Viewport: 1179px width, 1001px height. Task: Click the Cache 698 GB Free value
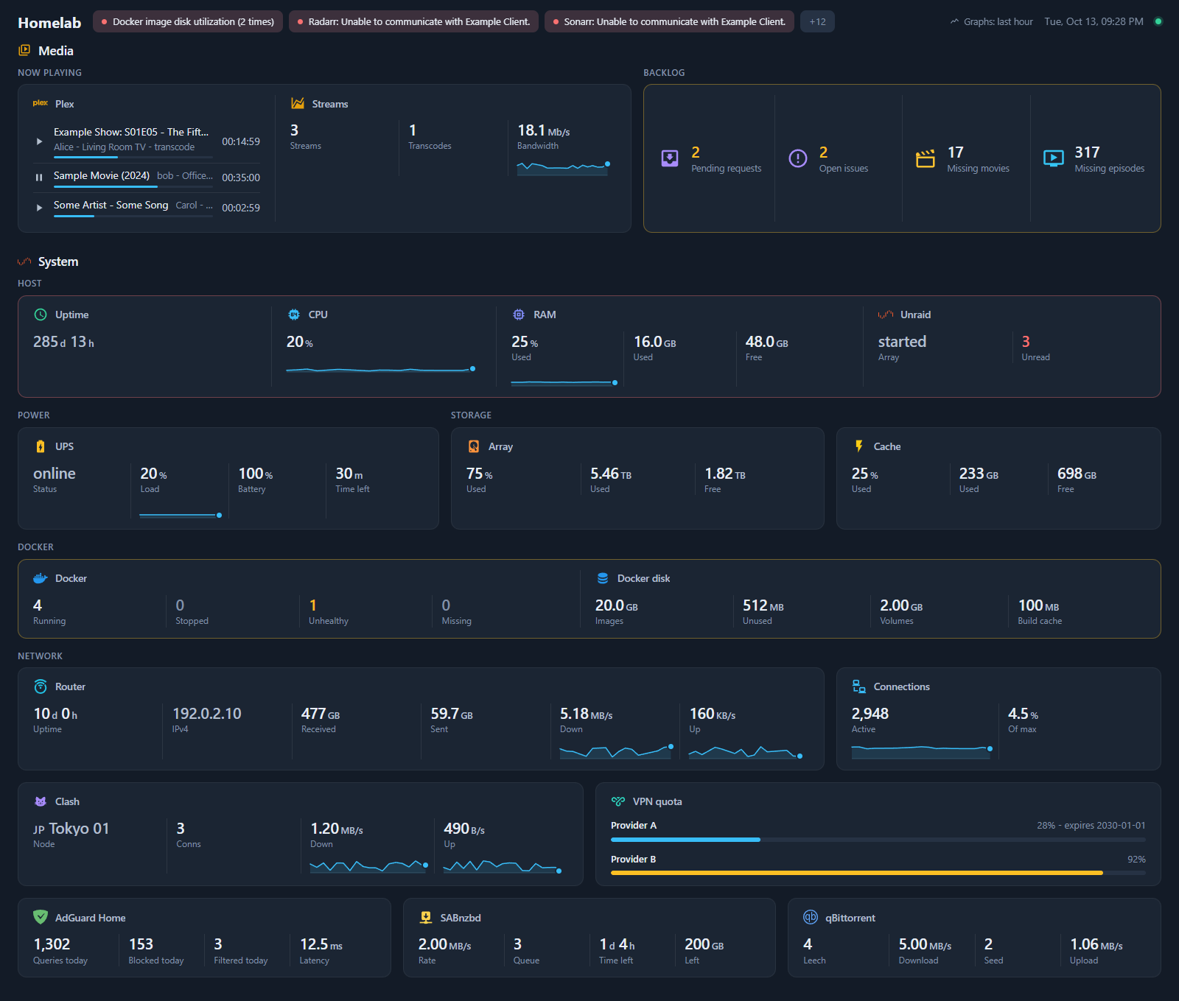coord(1077,473)
